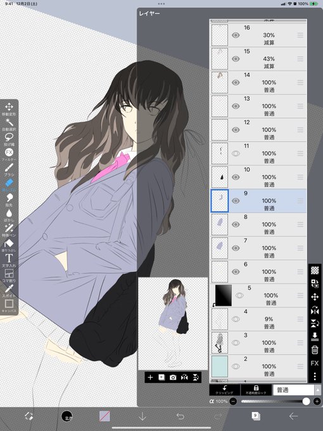Viewport: 323px width, 431px height.
Task: Select the Blur (ぼかし) tool
Action: 9,215
